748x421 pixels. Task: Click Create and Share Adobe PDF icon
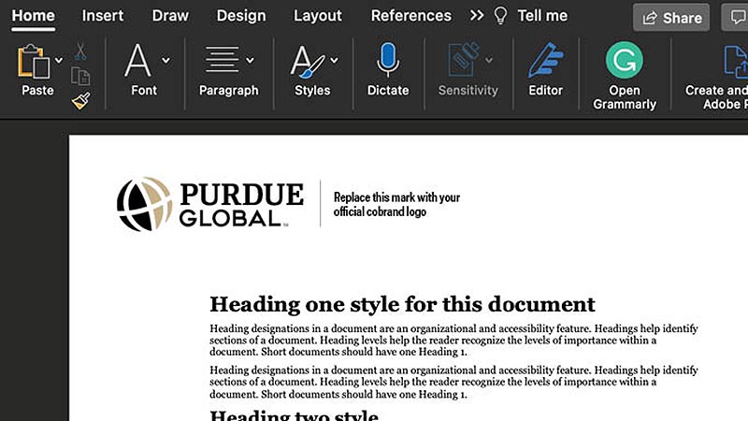[735, 62]
